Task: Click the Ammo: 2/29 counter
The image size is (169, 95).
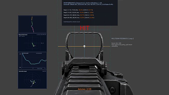Action: point(85,89)
